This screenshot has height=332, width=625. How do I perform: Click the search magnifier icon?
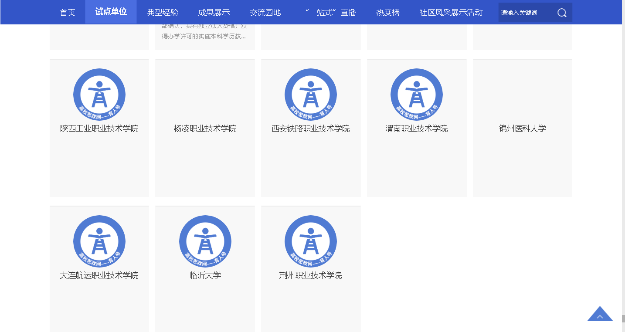click(562, 13)
